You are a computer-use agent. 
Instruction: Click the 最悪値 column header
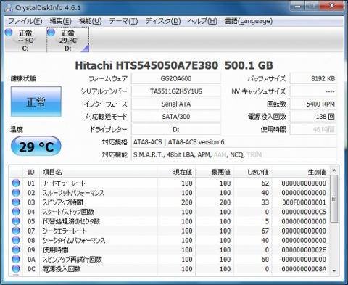point(215,172)
